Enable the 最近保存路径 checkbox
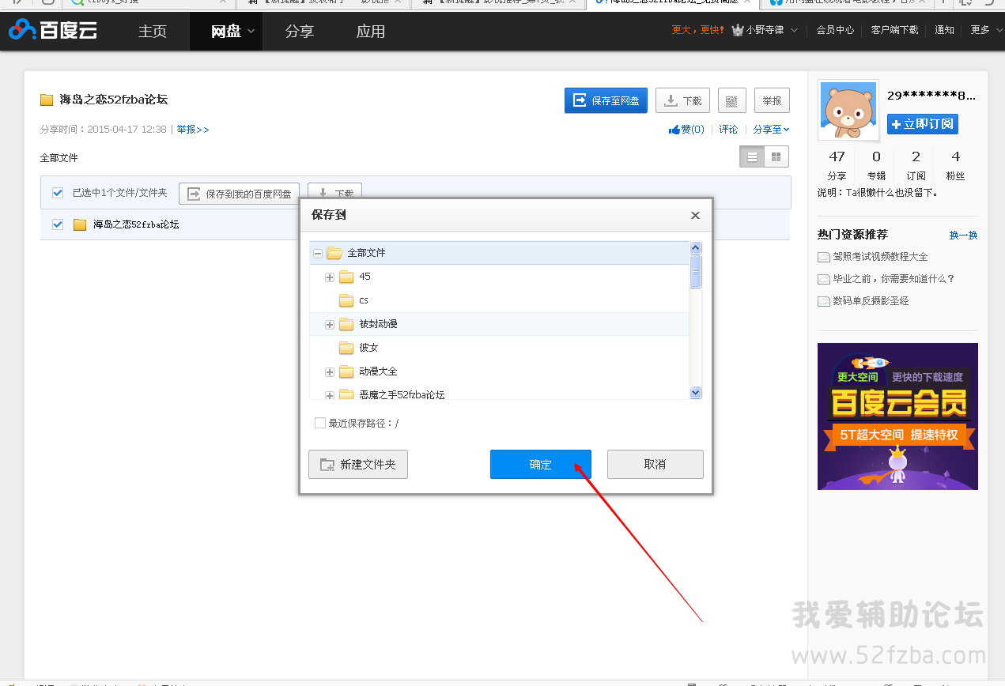 click(320, 423)
